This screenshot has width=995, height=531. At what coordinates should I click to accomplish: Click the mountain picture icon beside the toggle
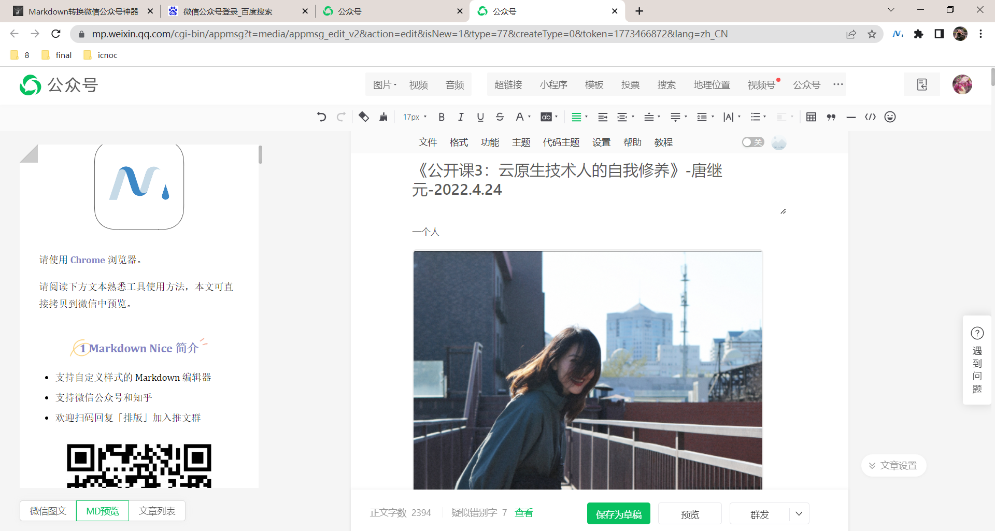779,142
